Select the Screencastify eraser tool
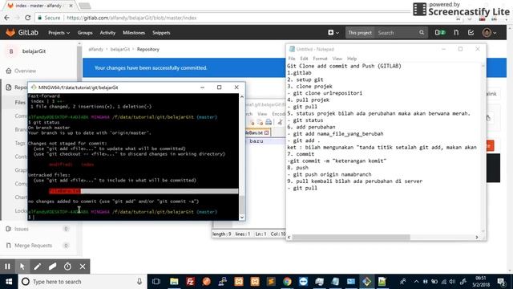The image size is (513, 289). pos(52,267)
